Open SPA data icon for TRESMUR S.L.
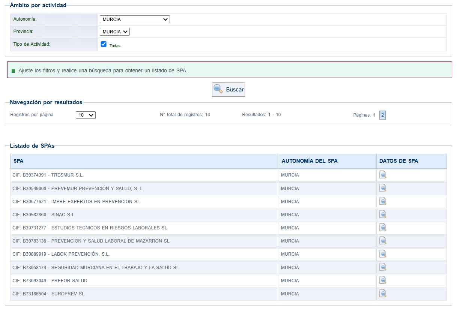The image size is (457, 310). pyautogui.click(x=383, y=175)
